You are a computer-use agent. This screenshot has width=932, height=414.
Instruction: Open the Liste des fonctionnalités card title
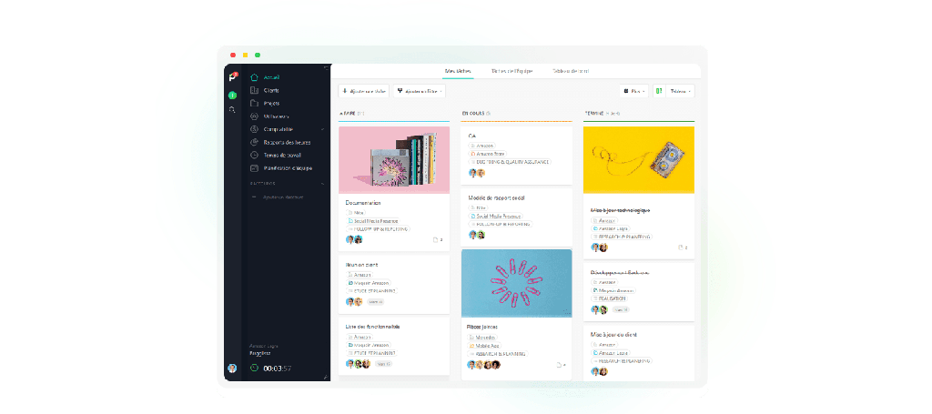point(372,327)
